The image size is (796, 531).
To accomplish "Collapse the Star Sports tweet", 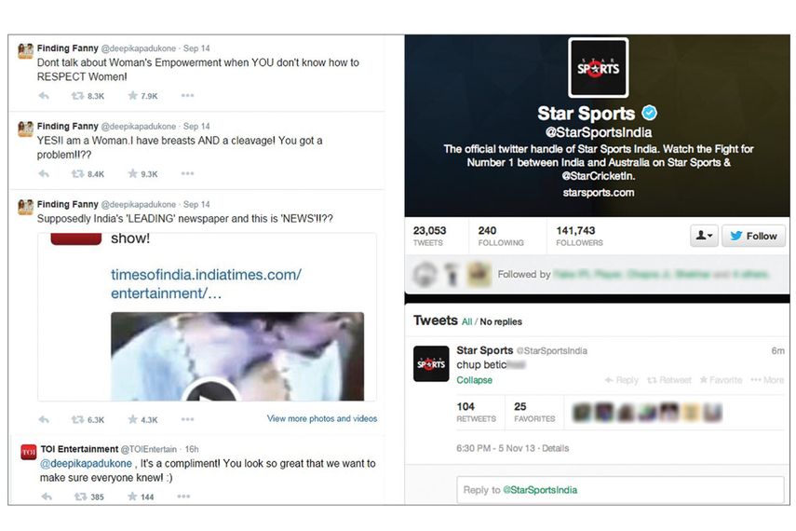I will click(474, 380).
